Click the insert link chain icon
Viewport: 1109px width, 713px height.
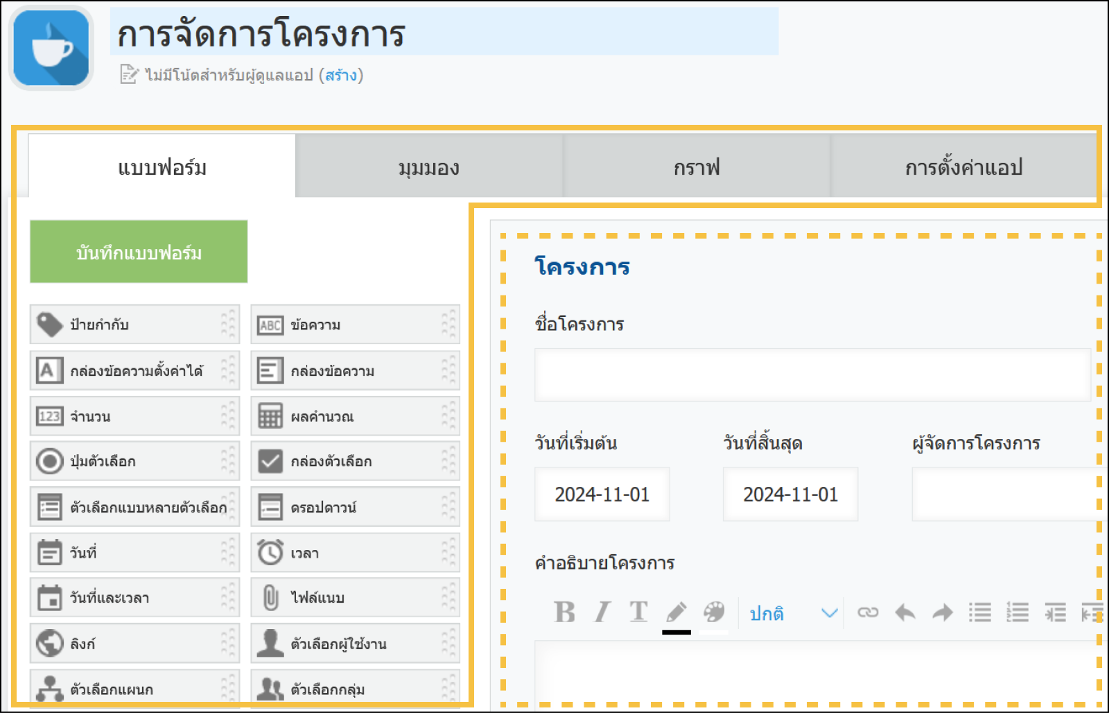(x=868, y=612)
